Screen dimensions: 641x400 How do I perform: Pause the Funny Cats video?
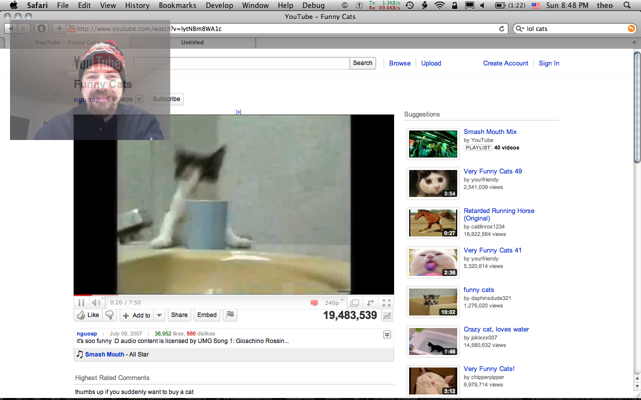[x=81, y=302]
